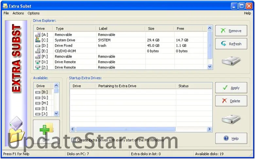Click Drive Explorer scrollbar down arrow
255x159 pixels.
pyautogui.click(x=210, y=66)
